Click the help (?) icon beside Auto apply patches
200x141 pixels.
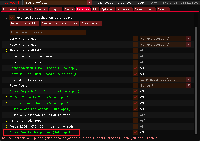point(5,18)
